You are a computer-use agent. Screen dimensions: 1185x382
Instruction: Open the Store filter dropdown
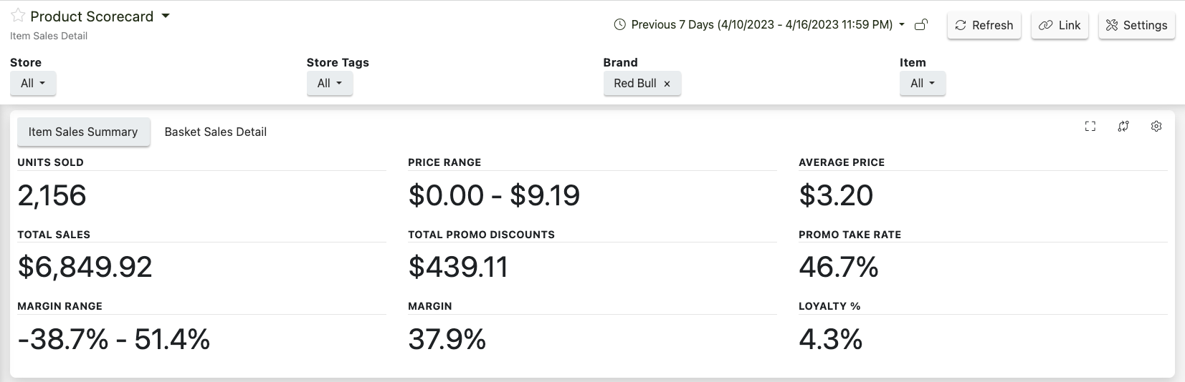tap(33, 84)
